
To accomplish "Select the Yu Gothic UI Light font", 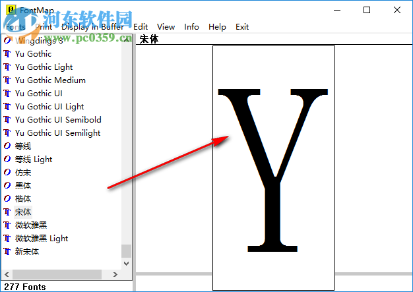I will click(49, 107).
